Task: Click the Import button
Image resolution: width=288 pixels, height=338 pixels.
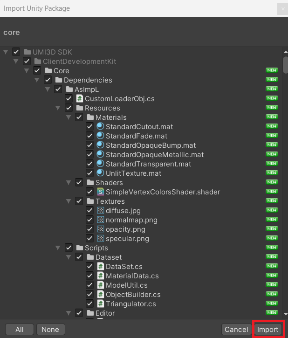Action: (x=268, y=330)
